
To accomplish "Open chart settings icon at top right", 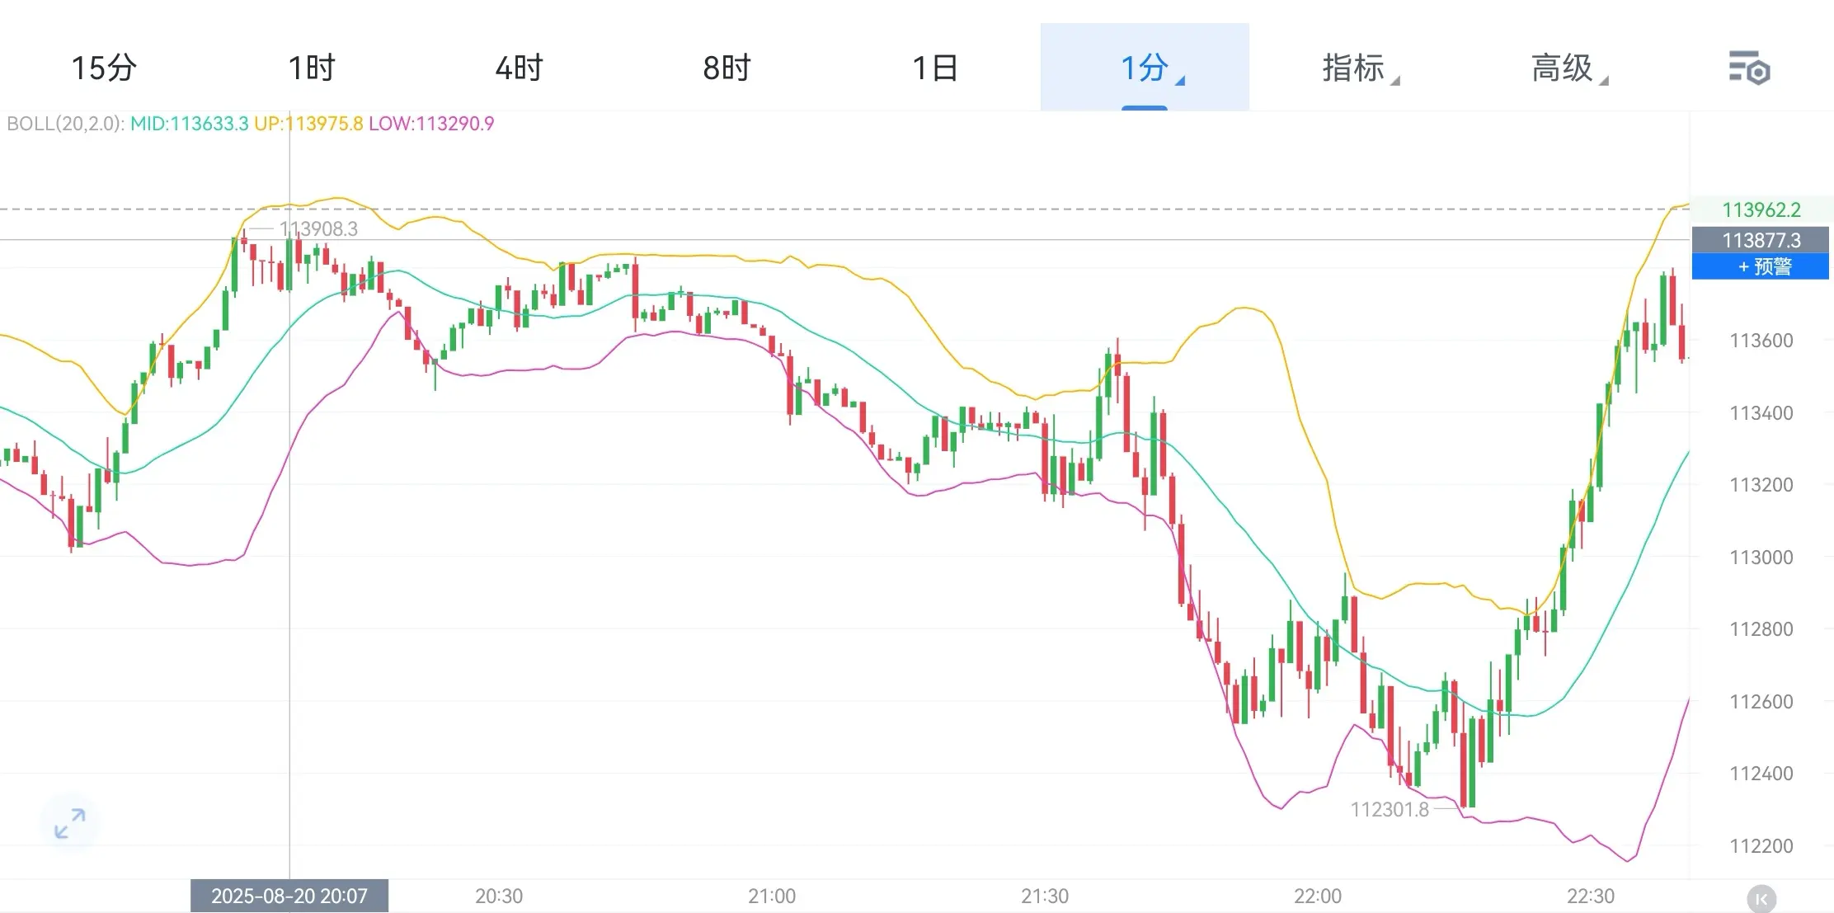I will point(1749,68).
